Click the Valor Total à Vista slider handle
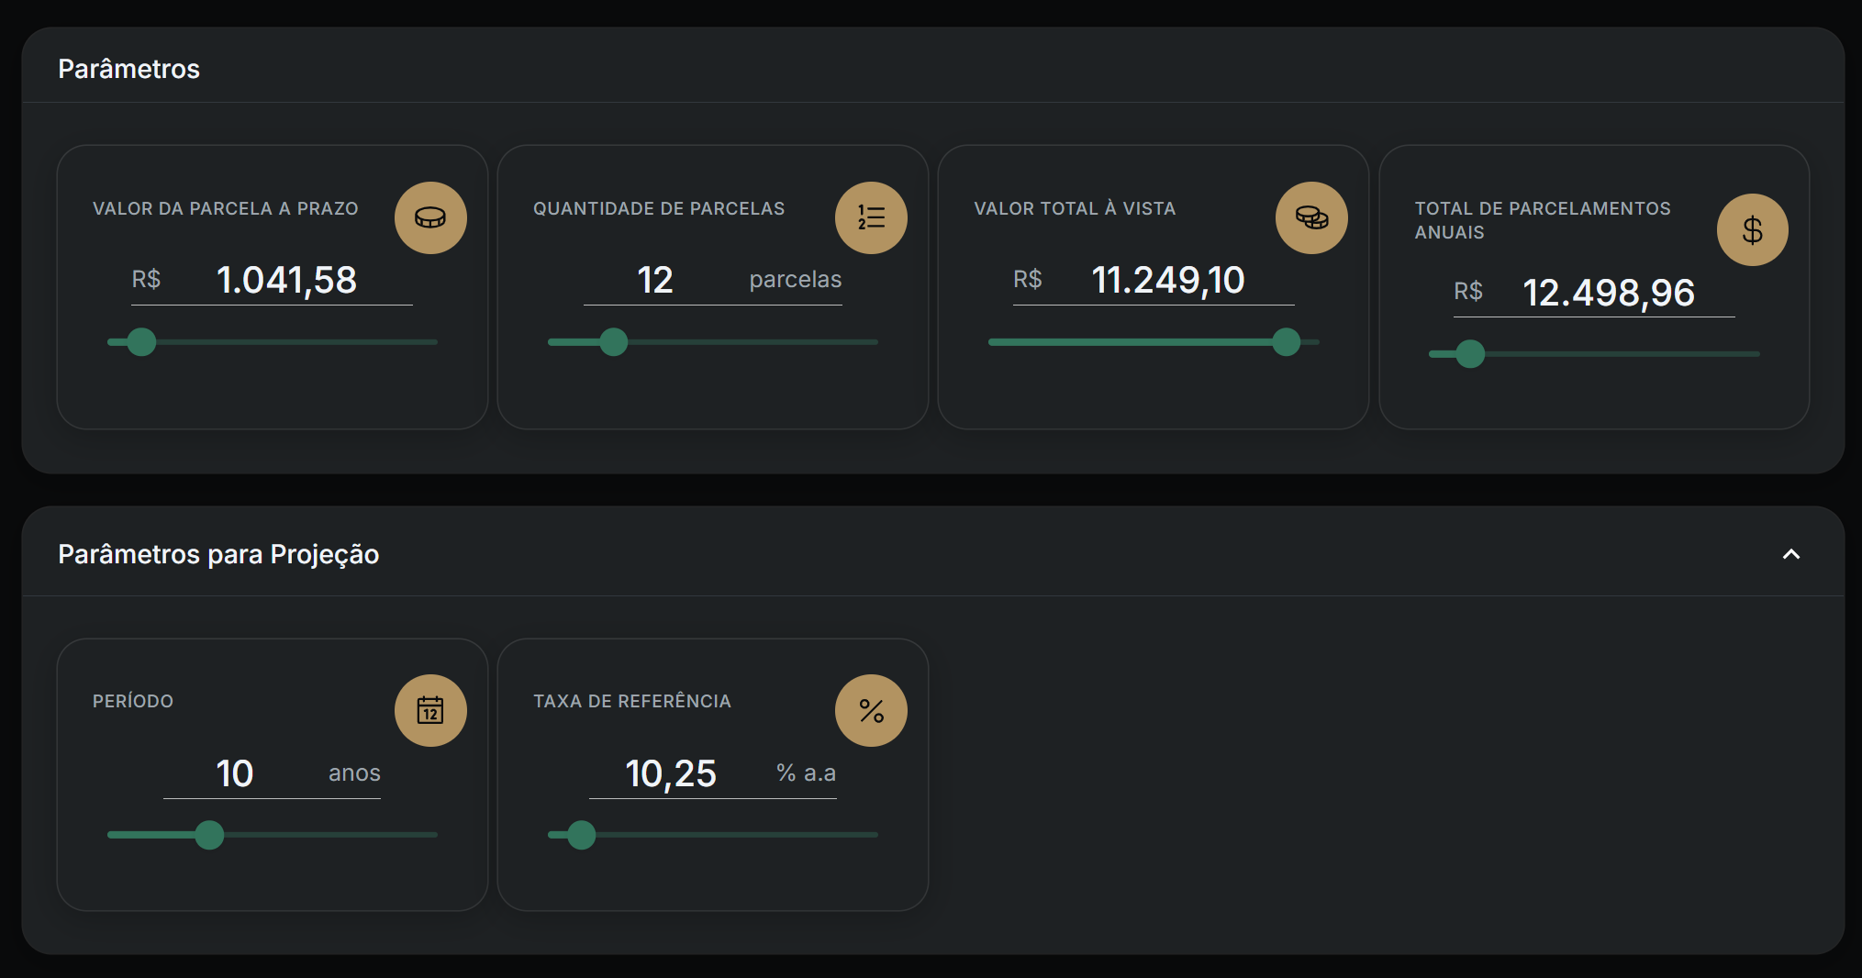The width and height of the screenshot is (1862, 978). point(1286,342)
